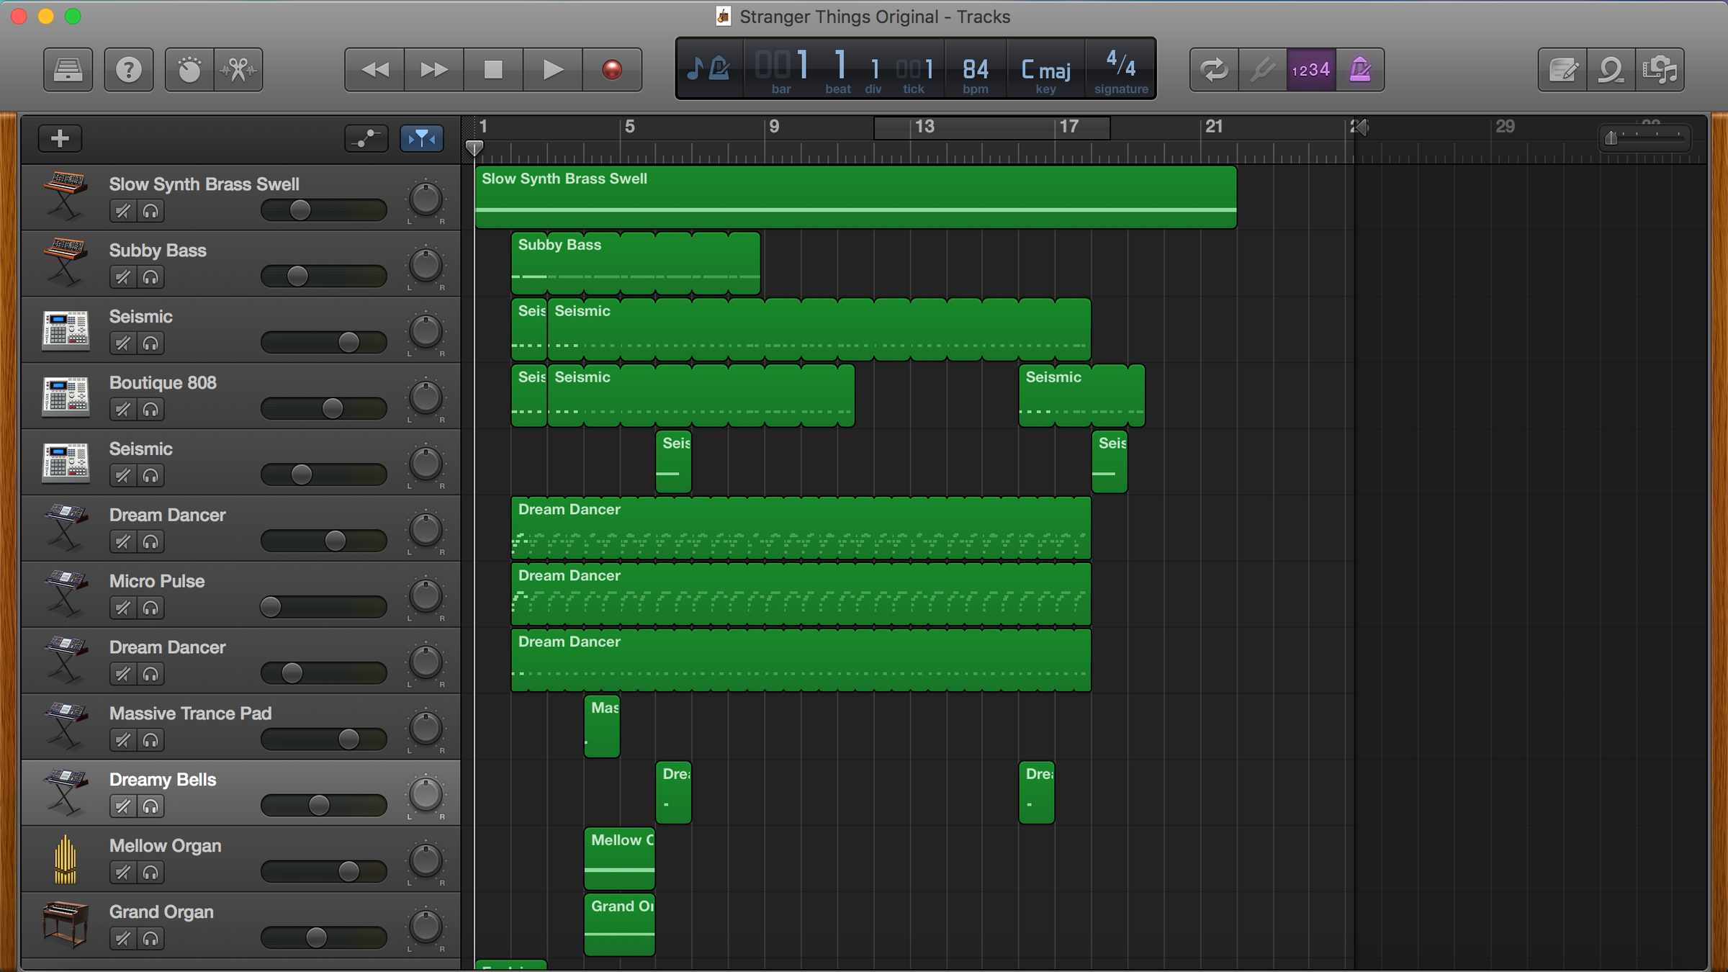This screenshot has height=972, width=1728.
Task: Switch the LCD display mode icon
Action: tap(709, 69)
